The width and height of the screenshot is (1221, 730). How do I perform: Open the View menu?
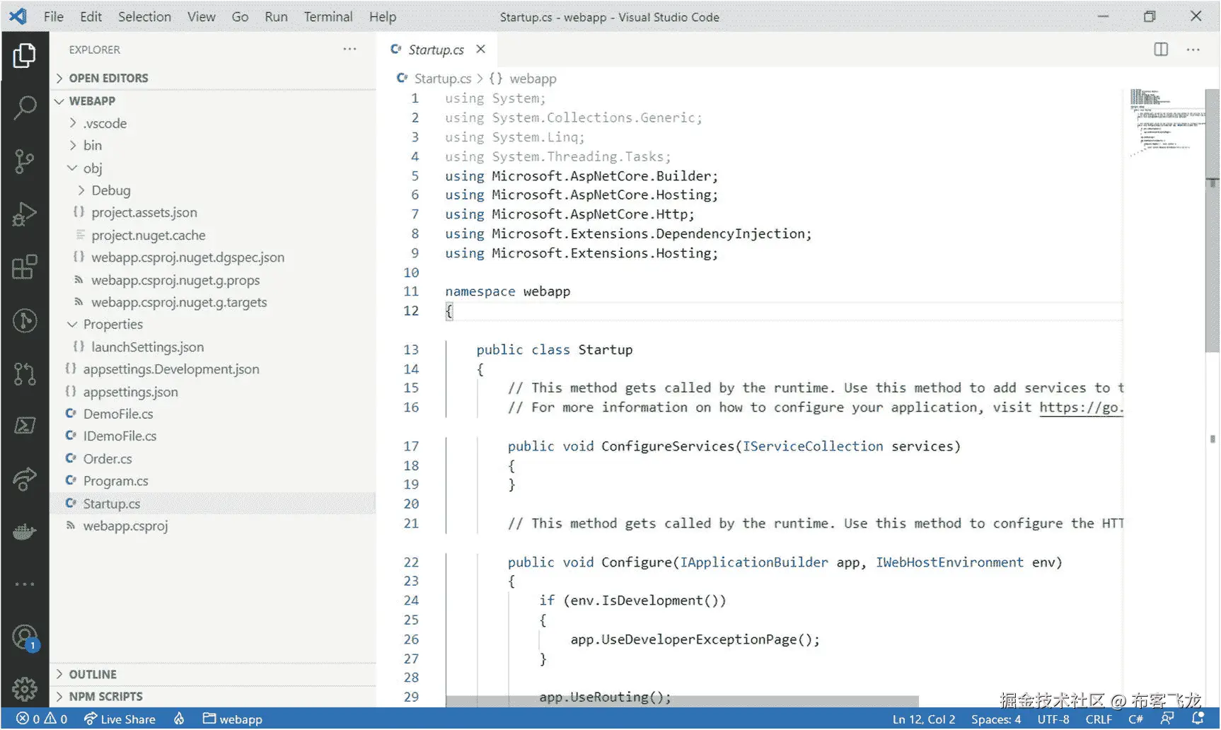click(x=201, y=16)
